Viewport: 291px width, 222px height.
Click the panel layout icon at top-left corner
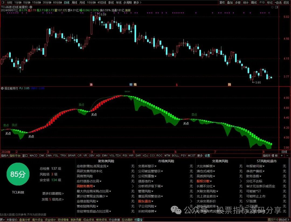(x=3, y=2)
